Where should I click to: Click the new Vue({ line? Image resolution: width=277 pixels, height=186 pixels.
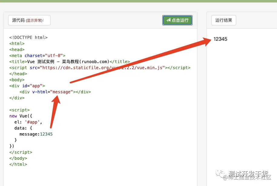click(x=21, y=116)
